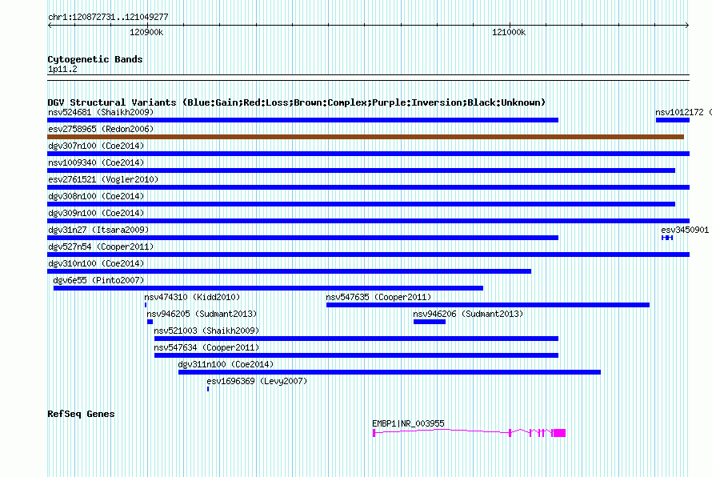Click the nsv521003 (Shaikh2009) text label
This screenshot has width=712, height=477.
206,331
